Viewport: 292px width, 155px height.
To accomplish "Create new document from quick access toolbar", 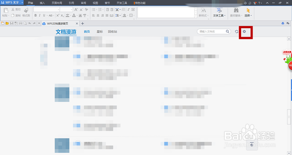I will click(x=3, y=23).
